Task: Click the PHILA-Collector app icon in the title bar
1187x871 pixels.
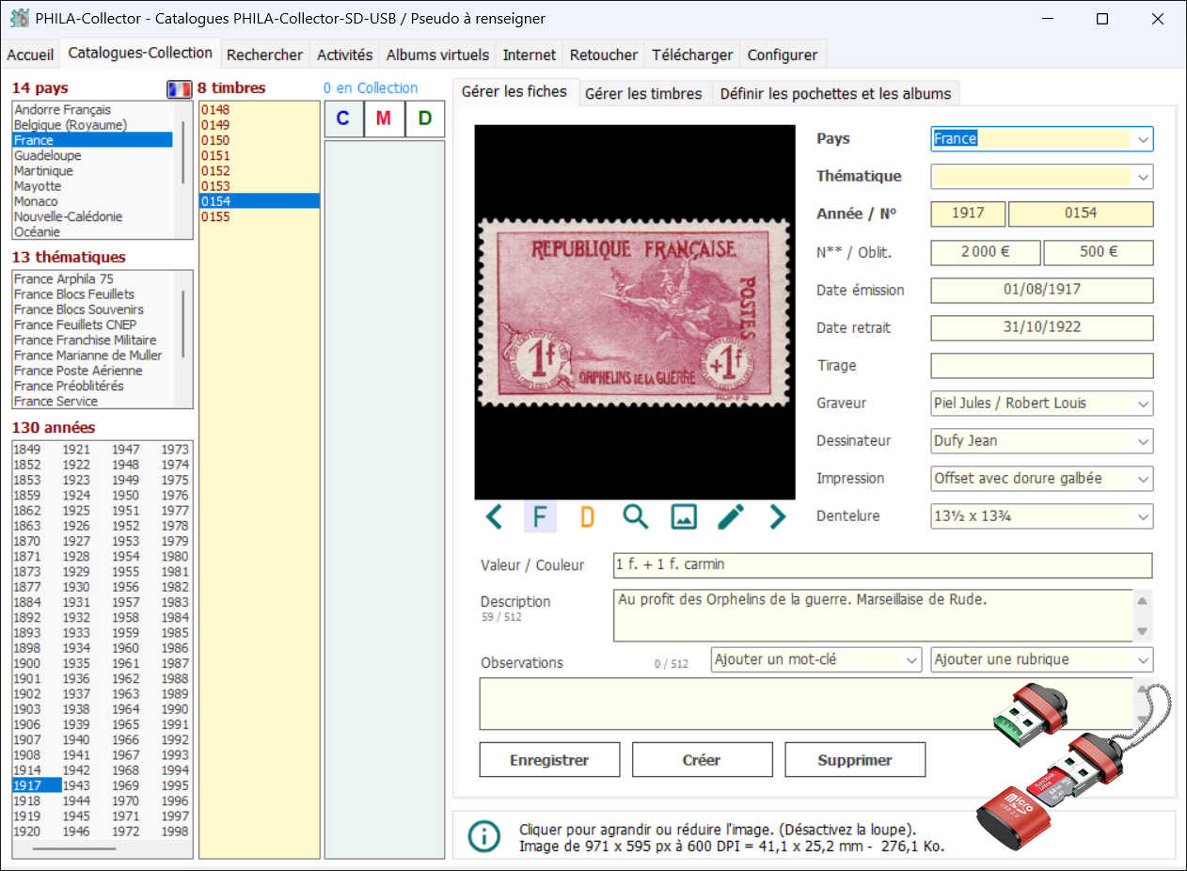Action: [x=19, y=19]
